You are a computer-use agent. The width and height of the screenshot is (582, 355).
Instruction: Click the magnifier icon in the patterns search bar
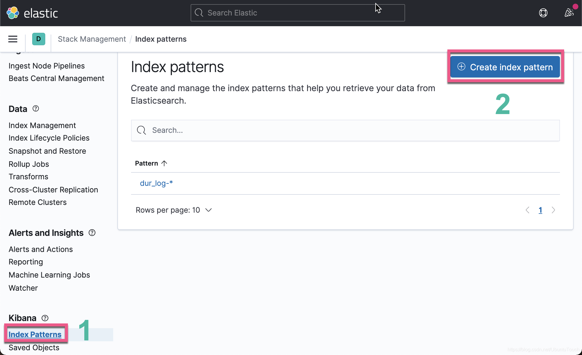(141, 130)
